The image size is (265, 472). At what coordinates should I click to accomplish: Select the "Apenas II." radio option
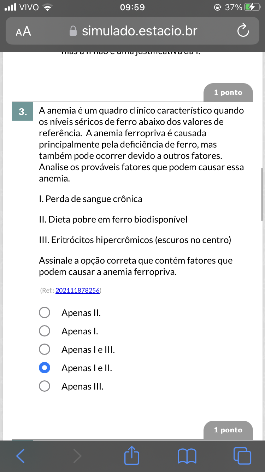point(45,313)
